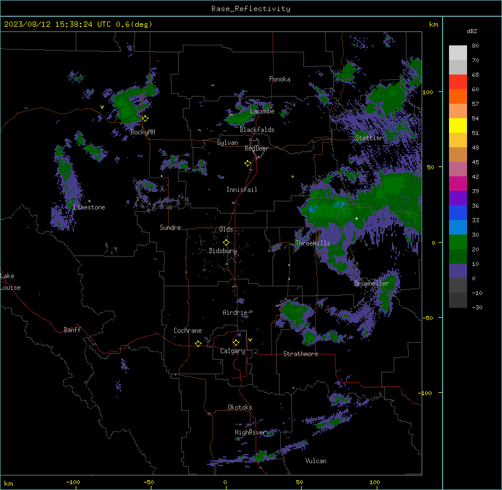The image size is (502, 490).
Task: Select the blue 36 dBZ color swatch
Action: (458, 212)
